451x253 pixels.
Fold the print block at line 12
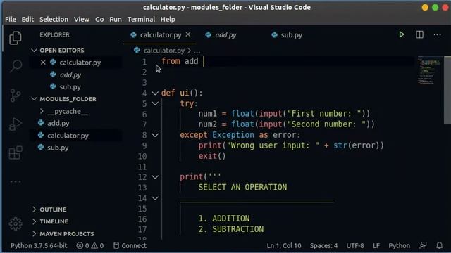coord(155,177)
